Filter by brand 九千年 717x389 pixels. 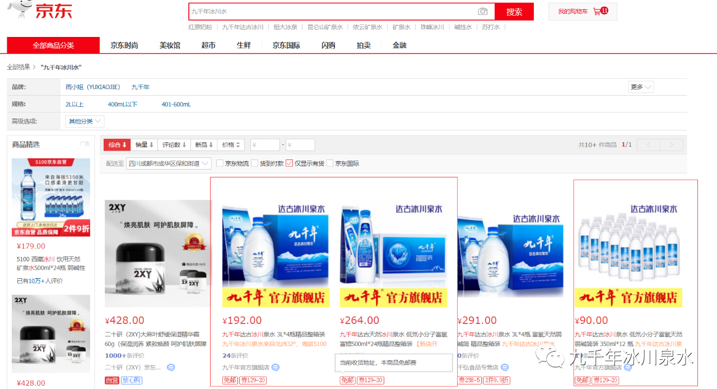141,87
